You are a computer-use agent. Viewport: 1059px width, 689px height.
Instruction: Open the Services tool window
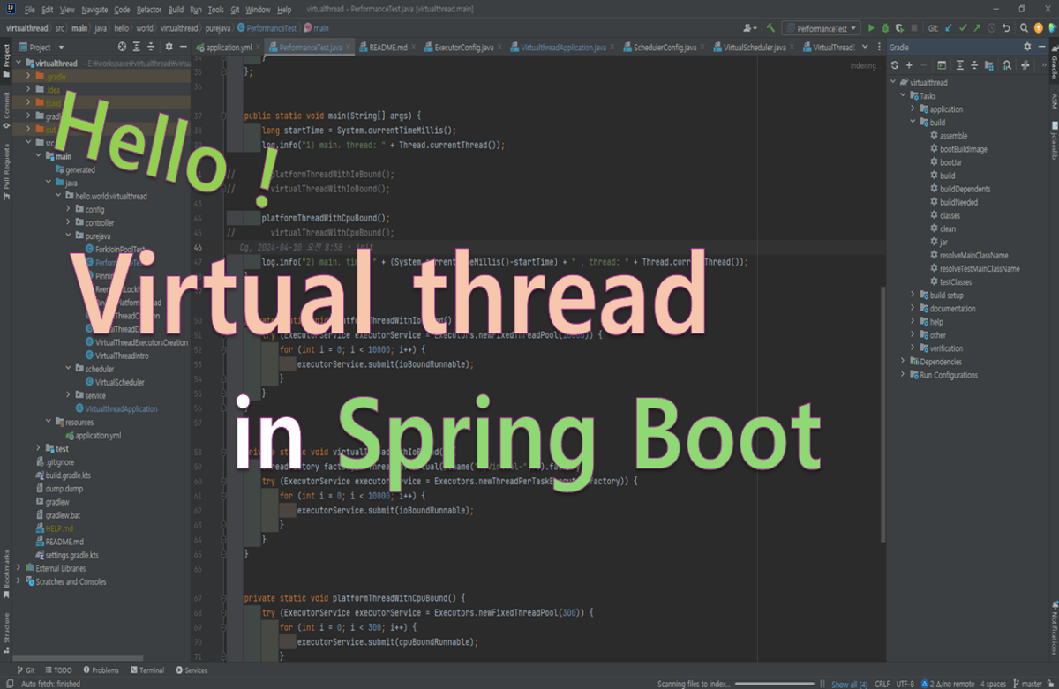pyautogui.click(x=193, y=670)
